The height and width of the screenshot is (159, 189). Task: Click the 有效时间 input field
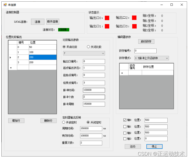(91, 136)
